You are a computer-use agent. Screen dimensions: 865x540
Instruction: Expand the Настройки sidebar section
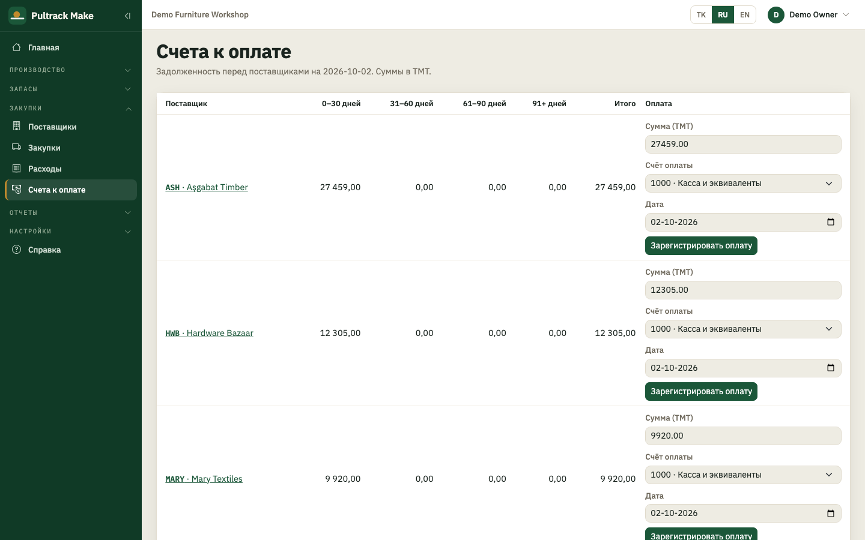point(71,232)
